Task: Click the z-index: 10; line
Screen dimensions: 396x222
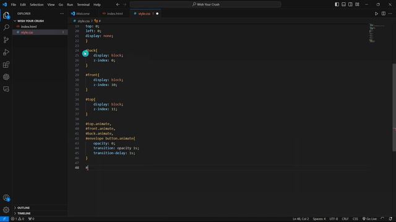Action: pos(105,84)
